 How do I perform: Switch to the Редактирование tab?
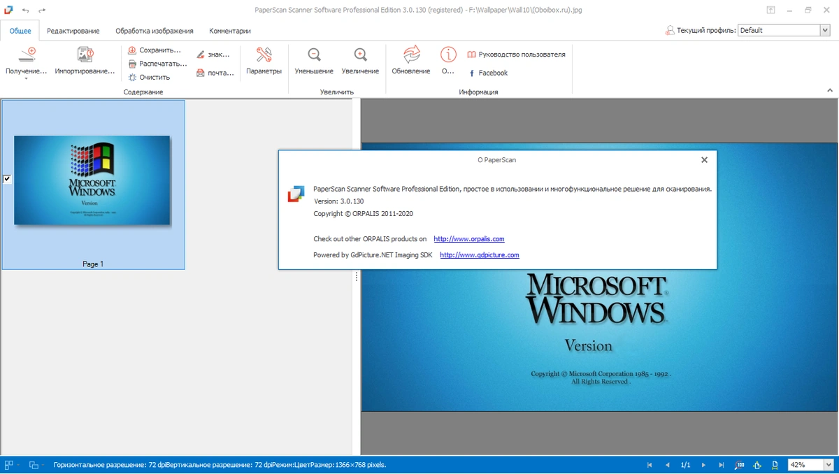tap(73, 31)
